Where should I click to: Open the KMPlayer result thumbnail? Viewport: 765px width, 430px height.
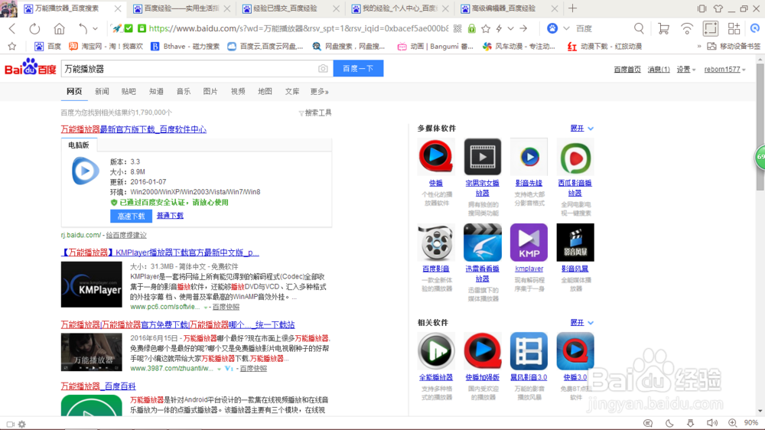91,285
